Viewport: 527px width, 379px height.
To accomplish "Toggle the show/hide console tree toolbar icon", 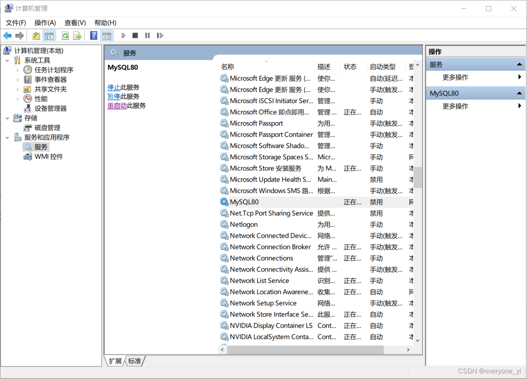I will [x=49, y=36].
